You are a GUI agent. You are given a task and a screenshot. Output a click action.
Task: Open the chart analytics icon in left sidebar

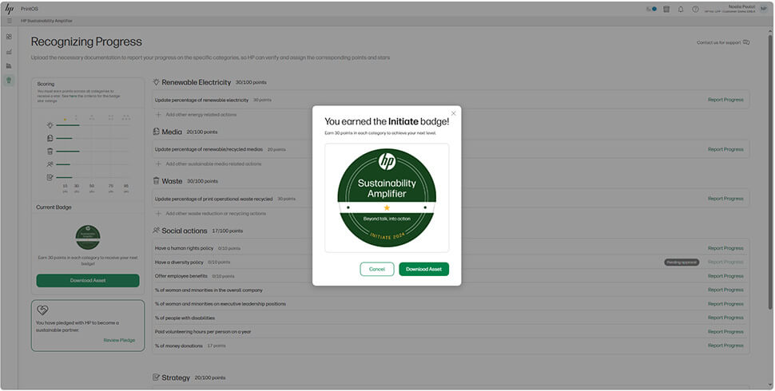click(9, 51)
